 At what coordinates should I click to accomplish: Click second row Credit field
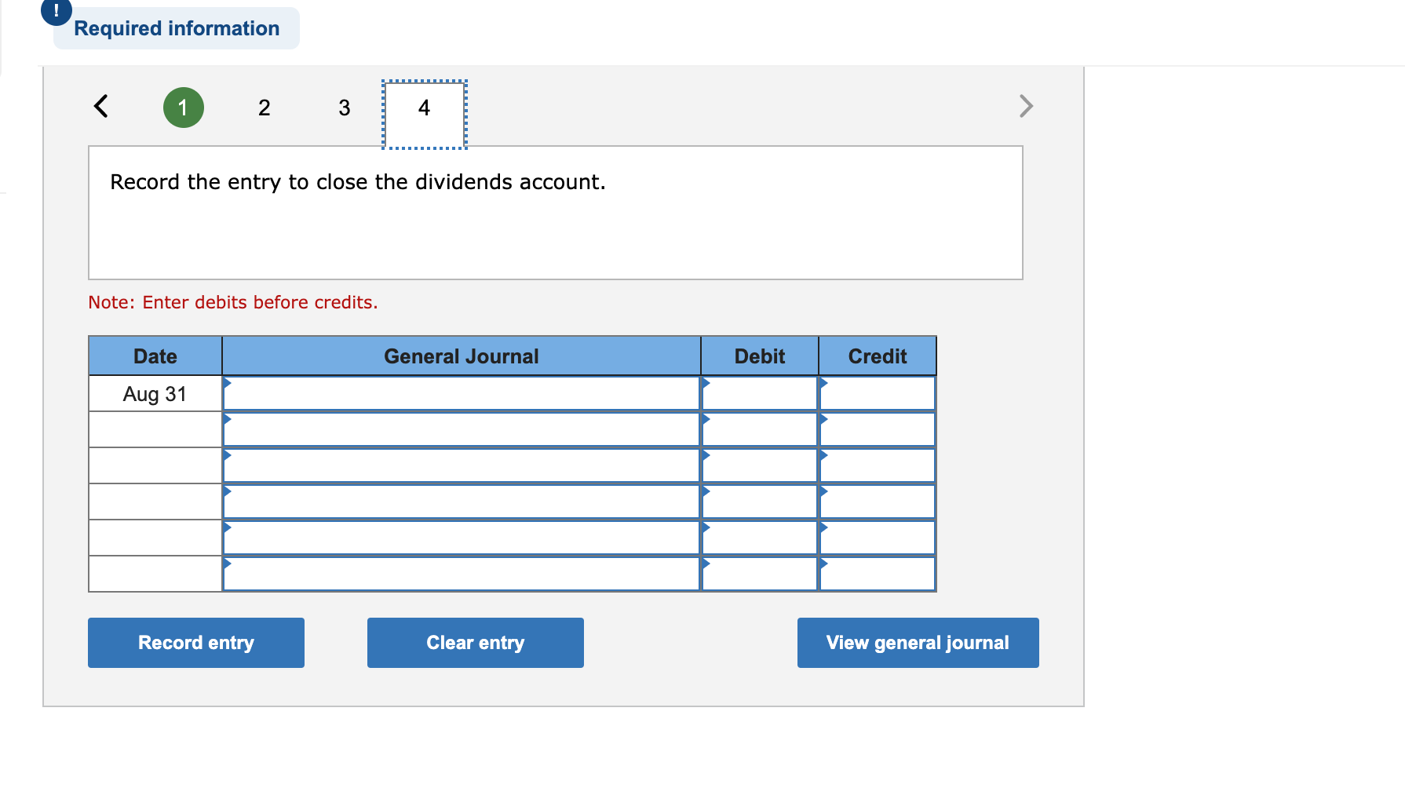(878, 429)
